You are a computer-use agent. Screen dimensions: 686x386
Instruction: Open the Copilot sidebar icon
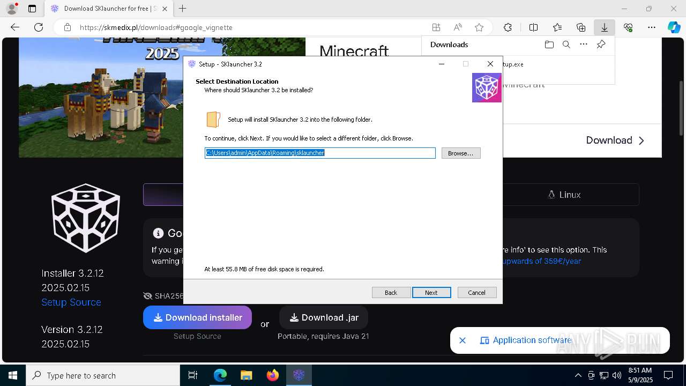click(x=674, y=27)
